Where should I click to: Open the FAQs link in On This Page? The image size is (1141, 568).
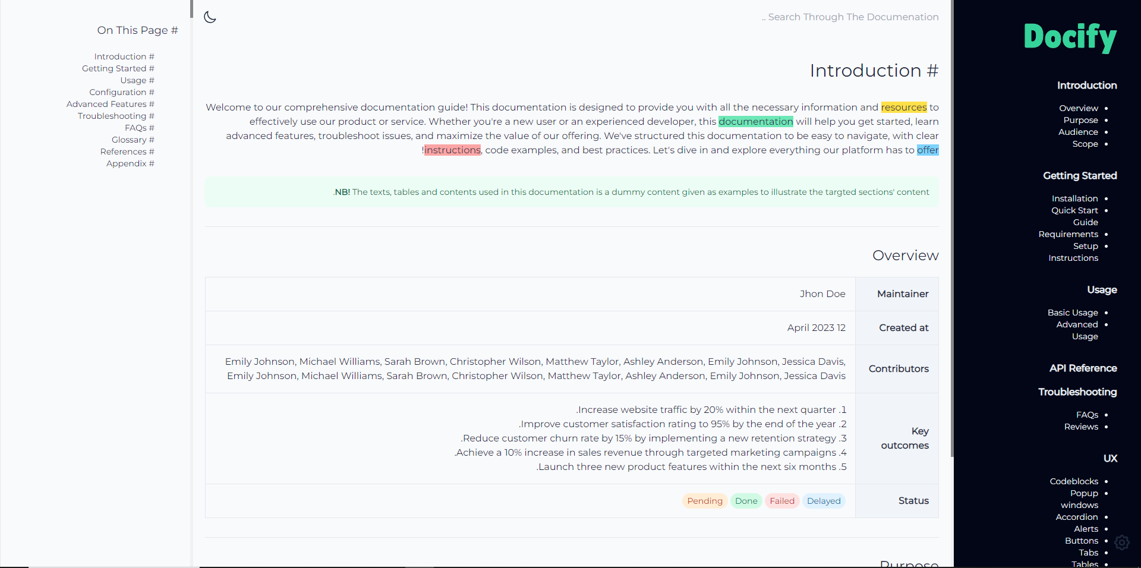coord(139,127)
